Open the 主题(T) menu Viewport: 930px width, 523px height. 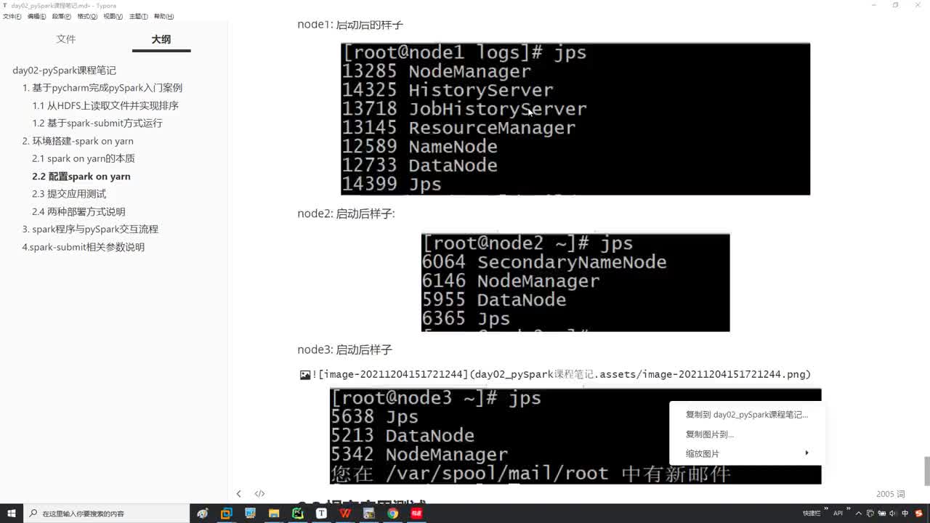tap(138, 16)
